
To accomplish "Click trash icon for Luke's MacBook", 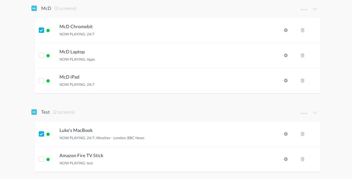I will [x=302, y=134].
